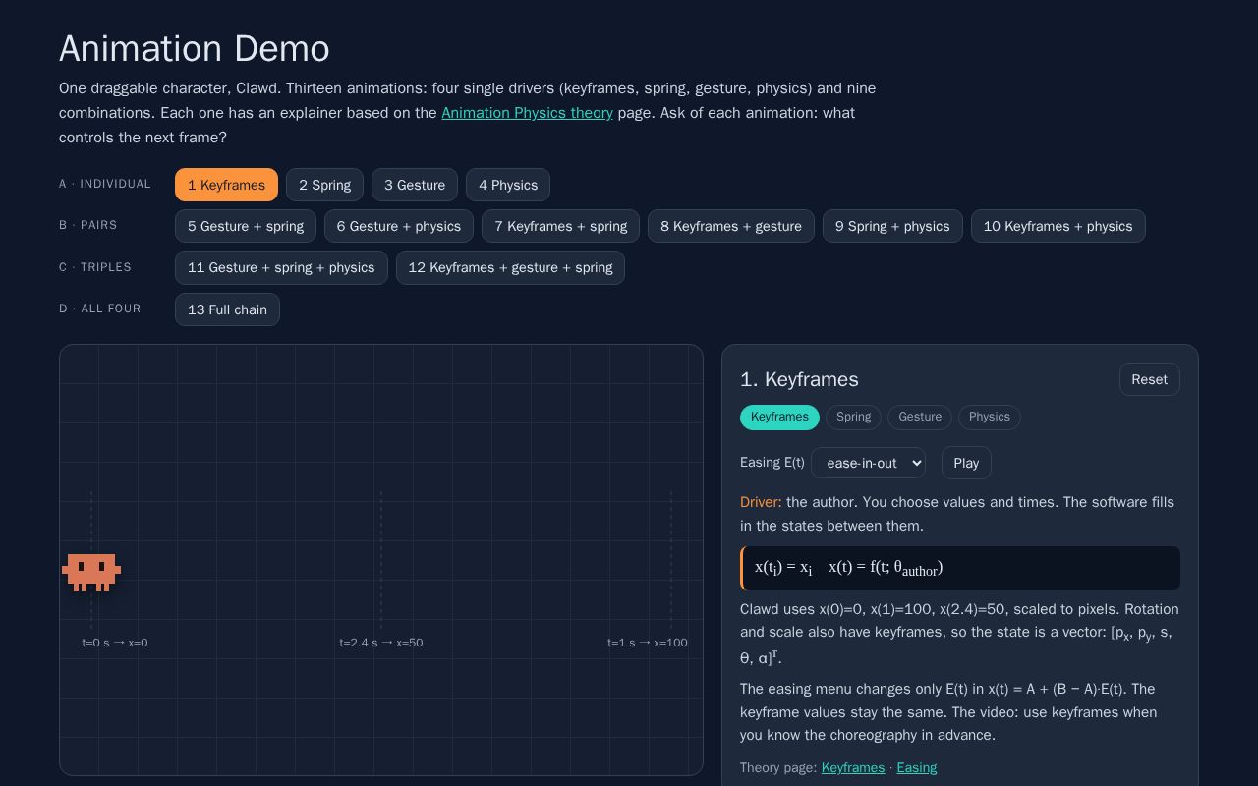The image size is (1258, 786).
Task: Click the t=2.4 s → x=50 marker label
Action: (381, 643)
